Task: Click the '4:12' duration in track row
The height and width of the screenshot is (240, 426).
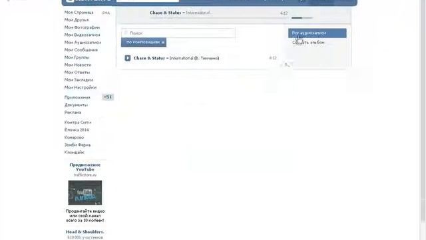Action: click(273, 58)
